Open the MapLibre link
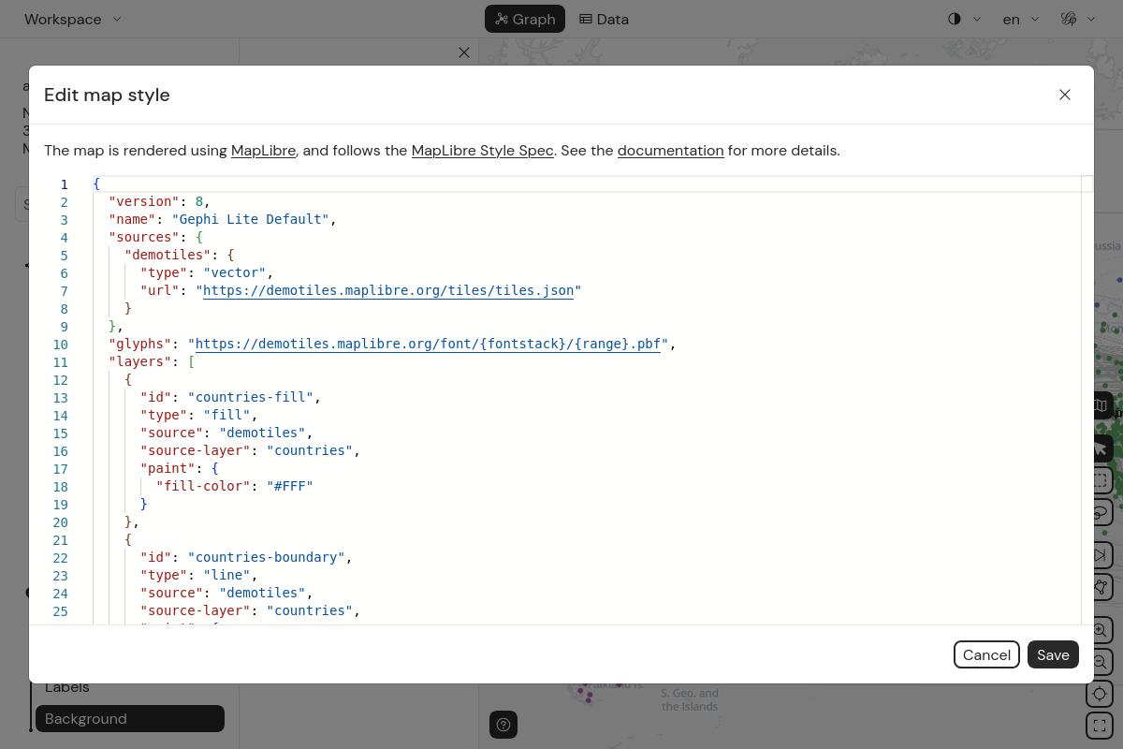The width and height of the screenshot is (1123, 749). (264, 150)
